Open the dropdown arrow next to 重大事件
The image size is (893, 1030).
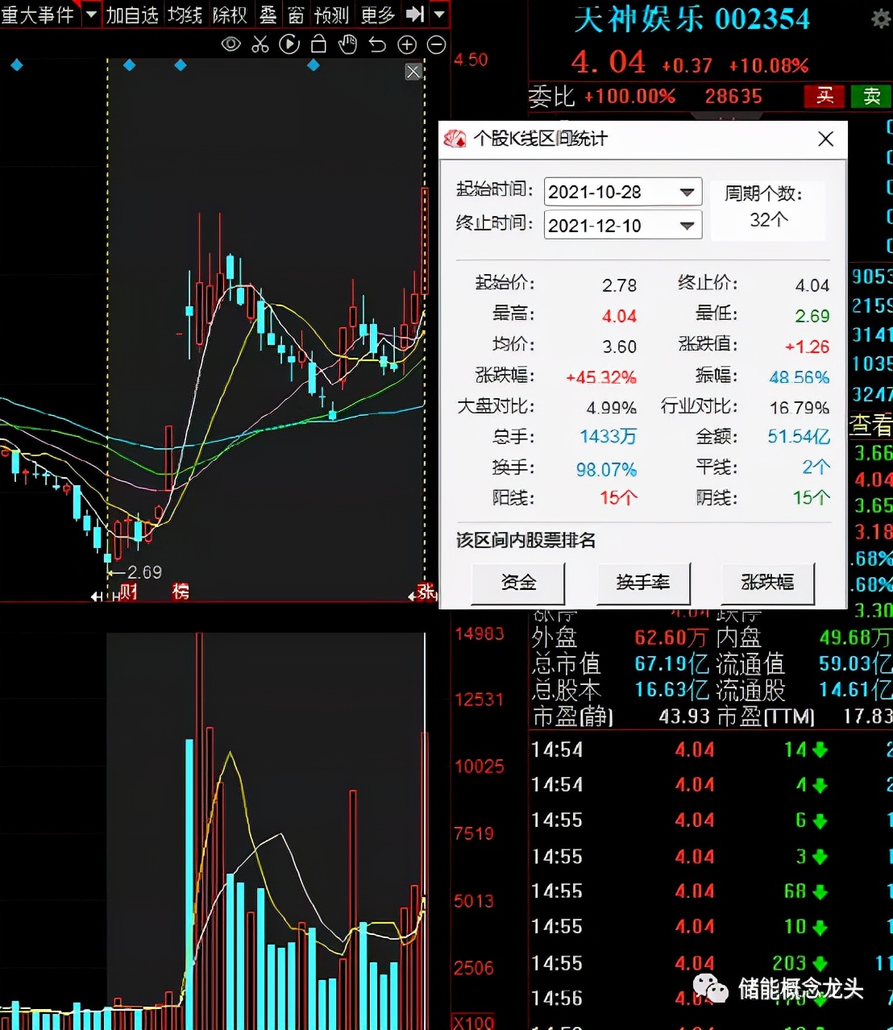91,15
